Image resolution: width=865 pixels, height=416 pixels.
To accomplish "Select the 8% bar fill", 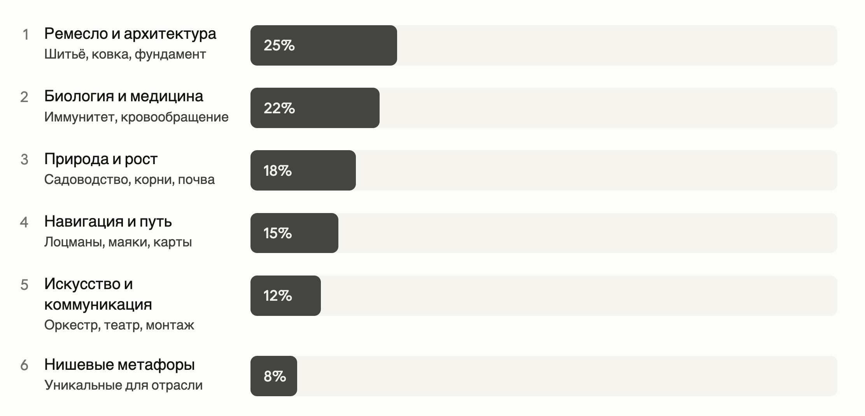I will (x=274, y=376).
